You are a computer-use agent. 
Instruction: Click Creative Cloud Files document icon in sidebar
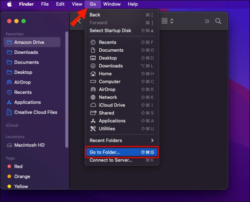pos(9,112)
